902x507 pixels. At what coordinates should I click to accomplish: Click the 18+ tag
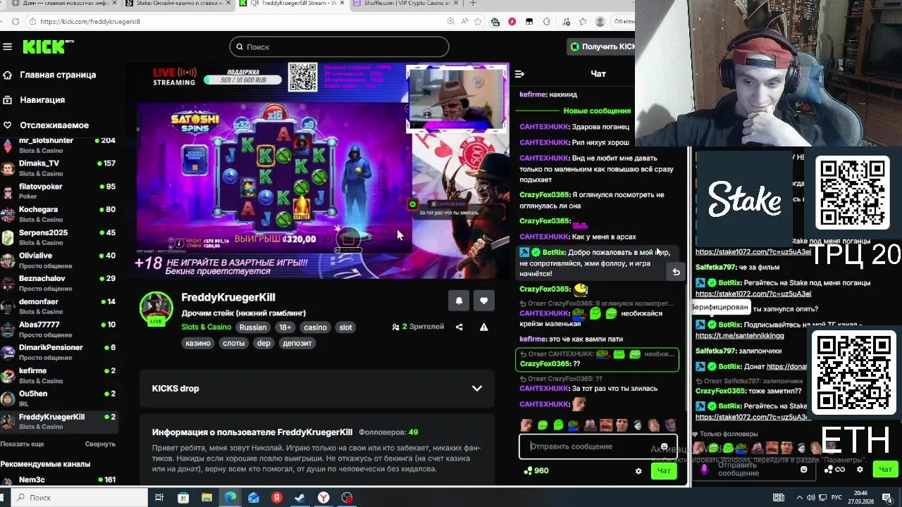tap(285, 327)
